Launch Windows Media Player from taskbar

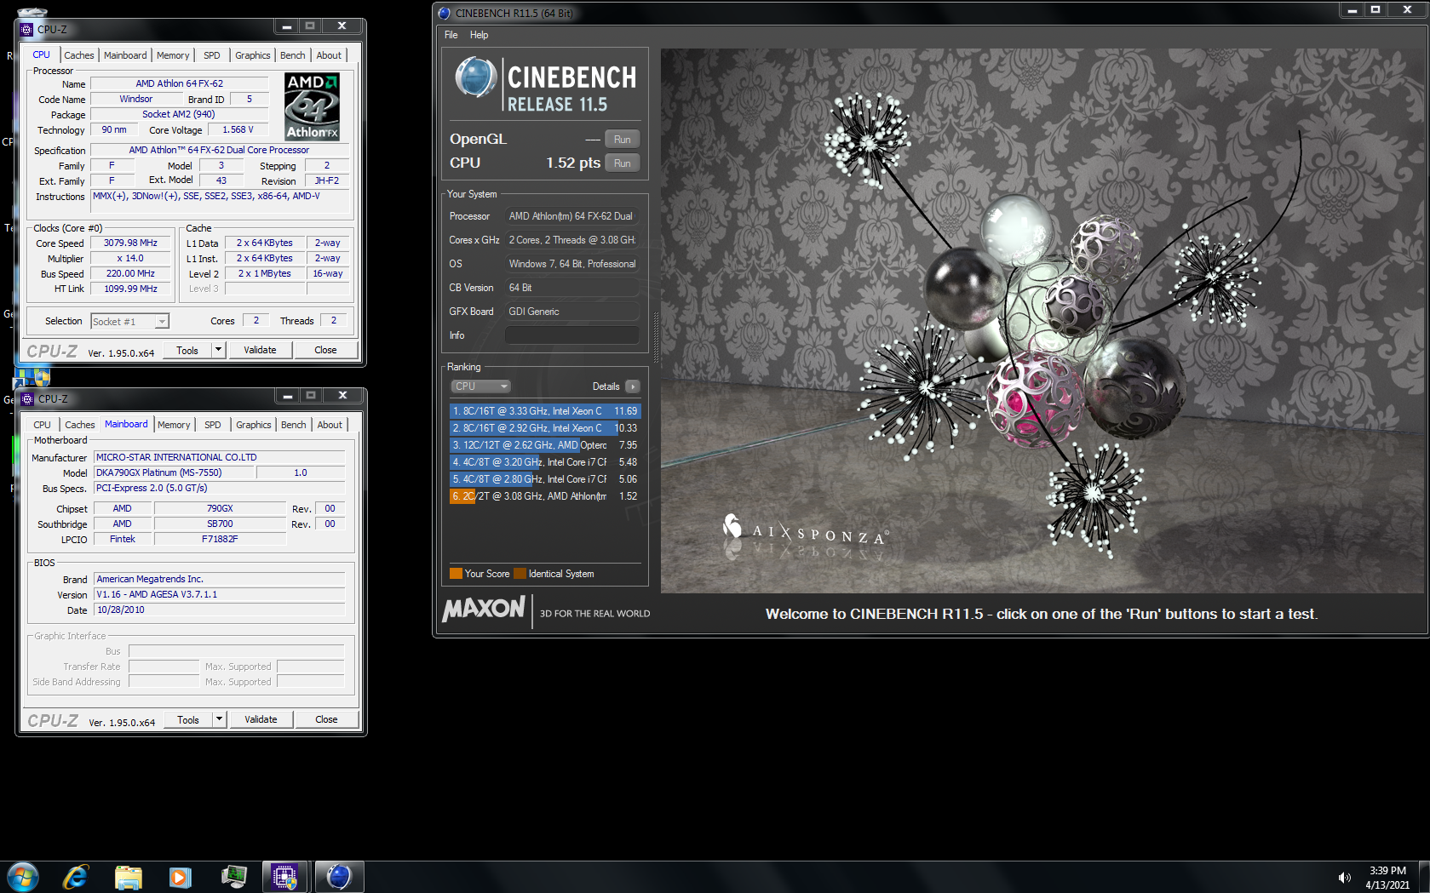click(x=181, y=877)
